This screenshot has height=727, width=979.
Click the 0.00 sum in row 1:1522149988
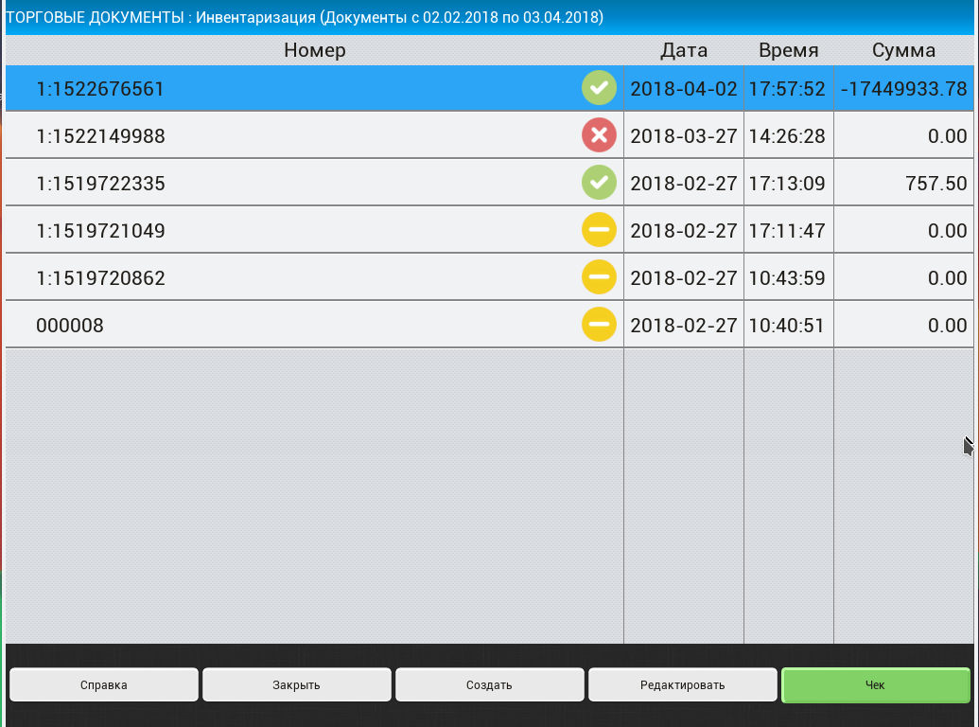[947, 136]
